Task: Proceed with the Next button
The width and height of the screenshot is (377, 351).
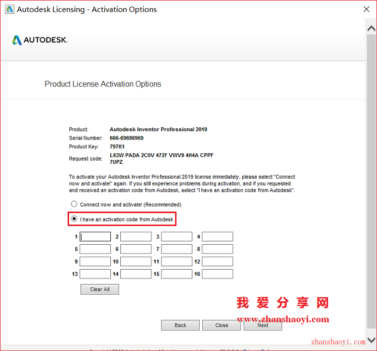Action: tap(263, 326)
